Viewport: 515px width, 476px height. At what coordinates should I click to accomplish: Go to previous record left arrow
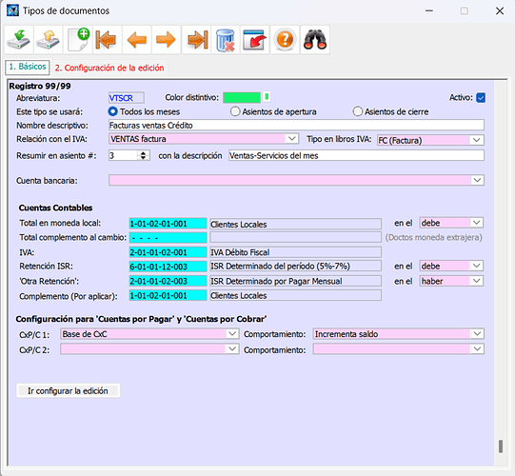click(x=136, y=40)
